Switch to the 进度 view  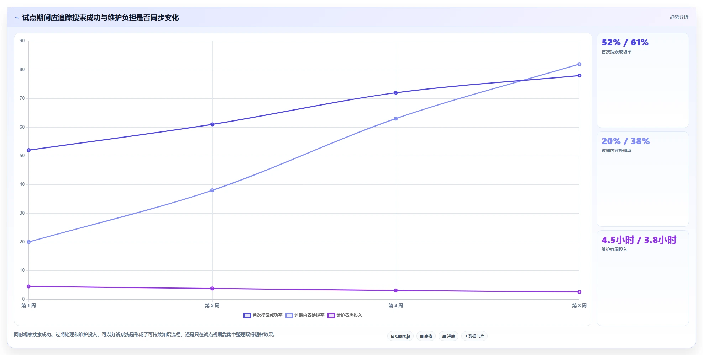coord(448,336)
